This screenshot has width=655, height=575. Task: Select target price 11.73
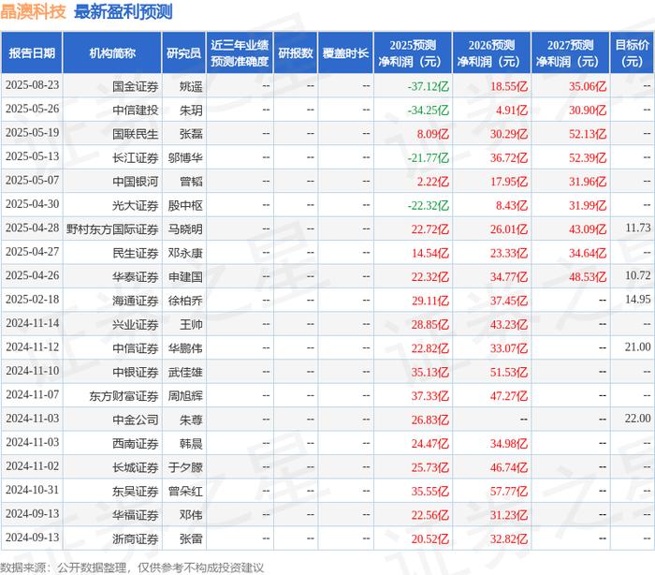point(638,228)
